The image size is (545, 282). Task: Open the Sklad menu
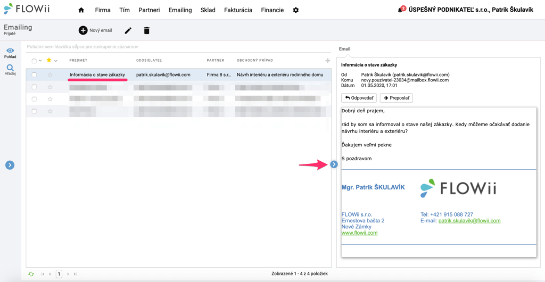click(208, 10)
